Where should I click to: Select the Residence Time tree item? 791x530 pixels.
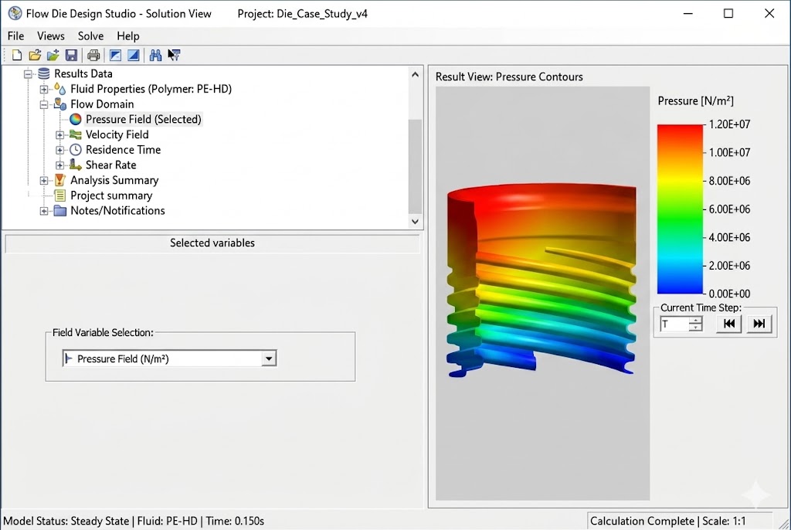pos(123,149)
